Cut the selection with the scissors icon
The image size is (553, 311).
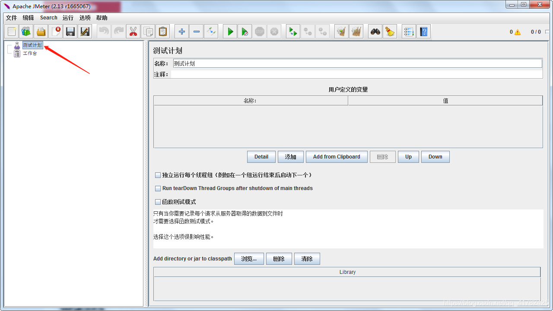click(133, 32)
